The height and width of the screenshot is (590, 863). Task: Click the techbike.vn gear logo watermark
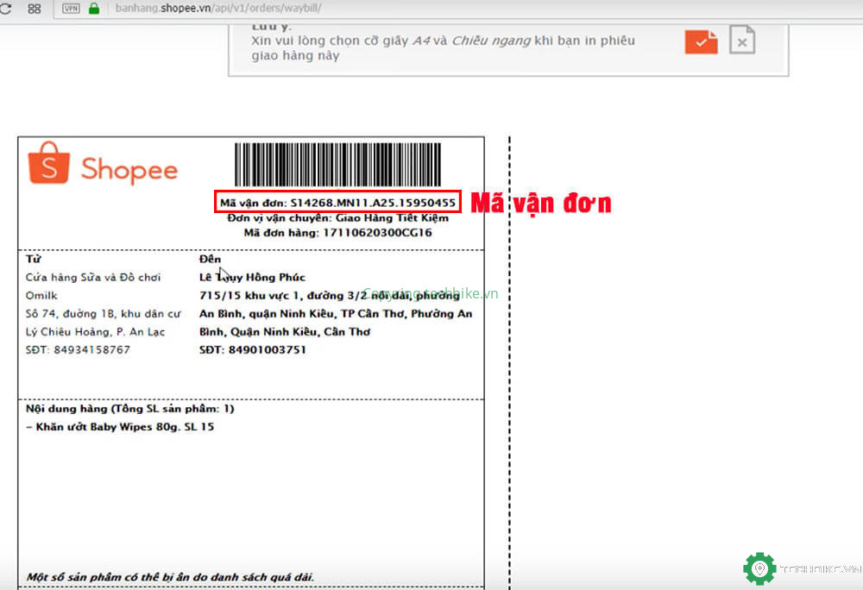coord(759,568)
